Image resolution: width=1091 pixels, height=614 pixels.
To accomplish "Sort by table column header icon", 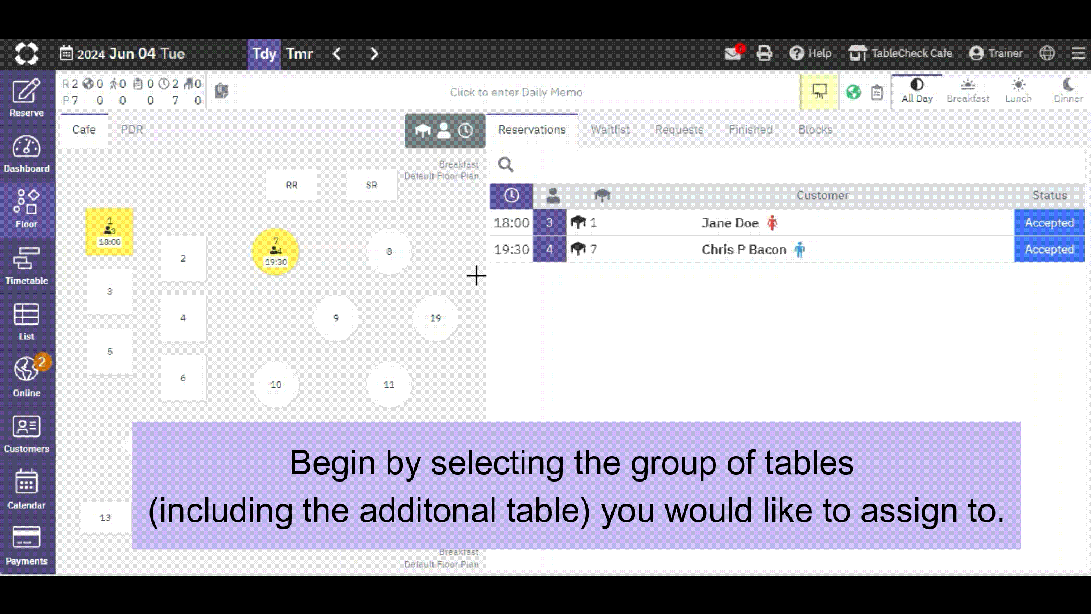I will tap(602, 196).
